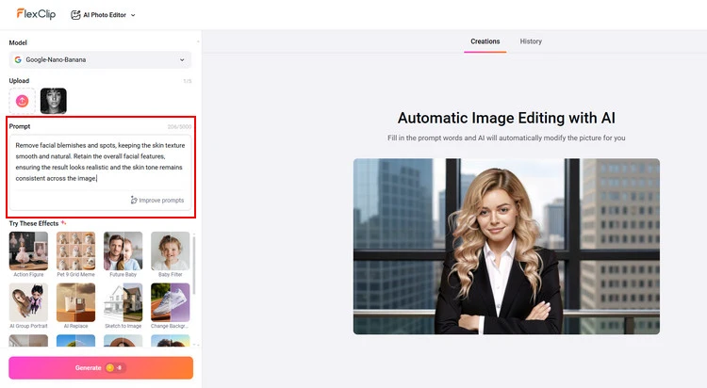
Task: Select the uploaded black-and-white portrait thumbnail
Action: pos(54,101)
